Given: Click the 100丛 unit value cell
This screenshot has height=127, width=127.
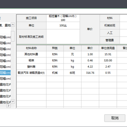Looking at the screenshot, I should (63, 25).
